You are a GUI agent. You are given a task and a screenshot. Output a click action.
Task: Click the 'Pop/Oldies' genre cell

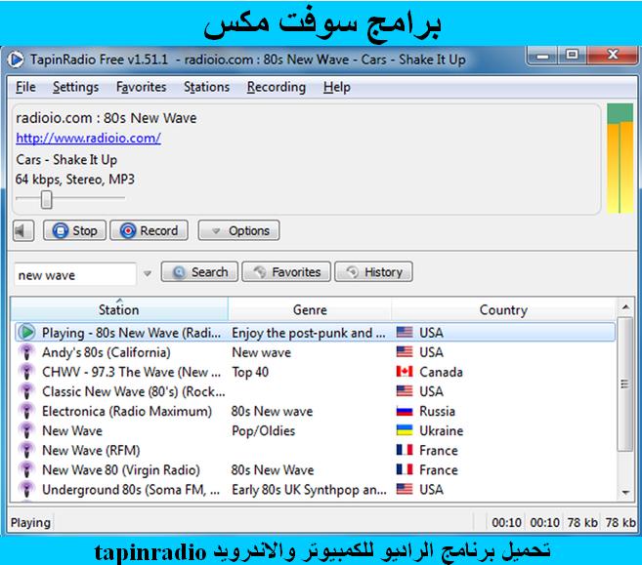(x=263, y=431)
